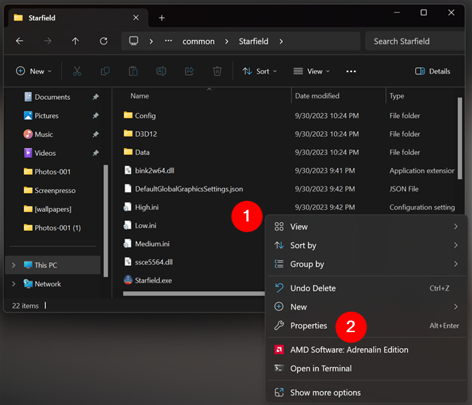
Task: Go up one folder level with Up arrow
Action: click(x=75, y=42)
